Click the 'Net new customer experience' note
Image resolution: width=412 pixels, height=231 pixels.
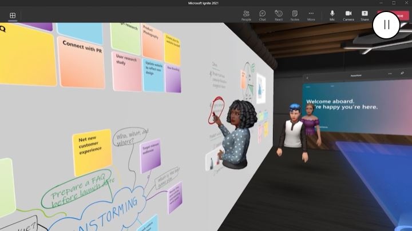pos(92,152)
